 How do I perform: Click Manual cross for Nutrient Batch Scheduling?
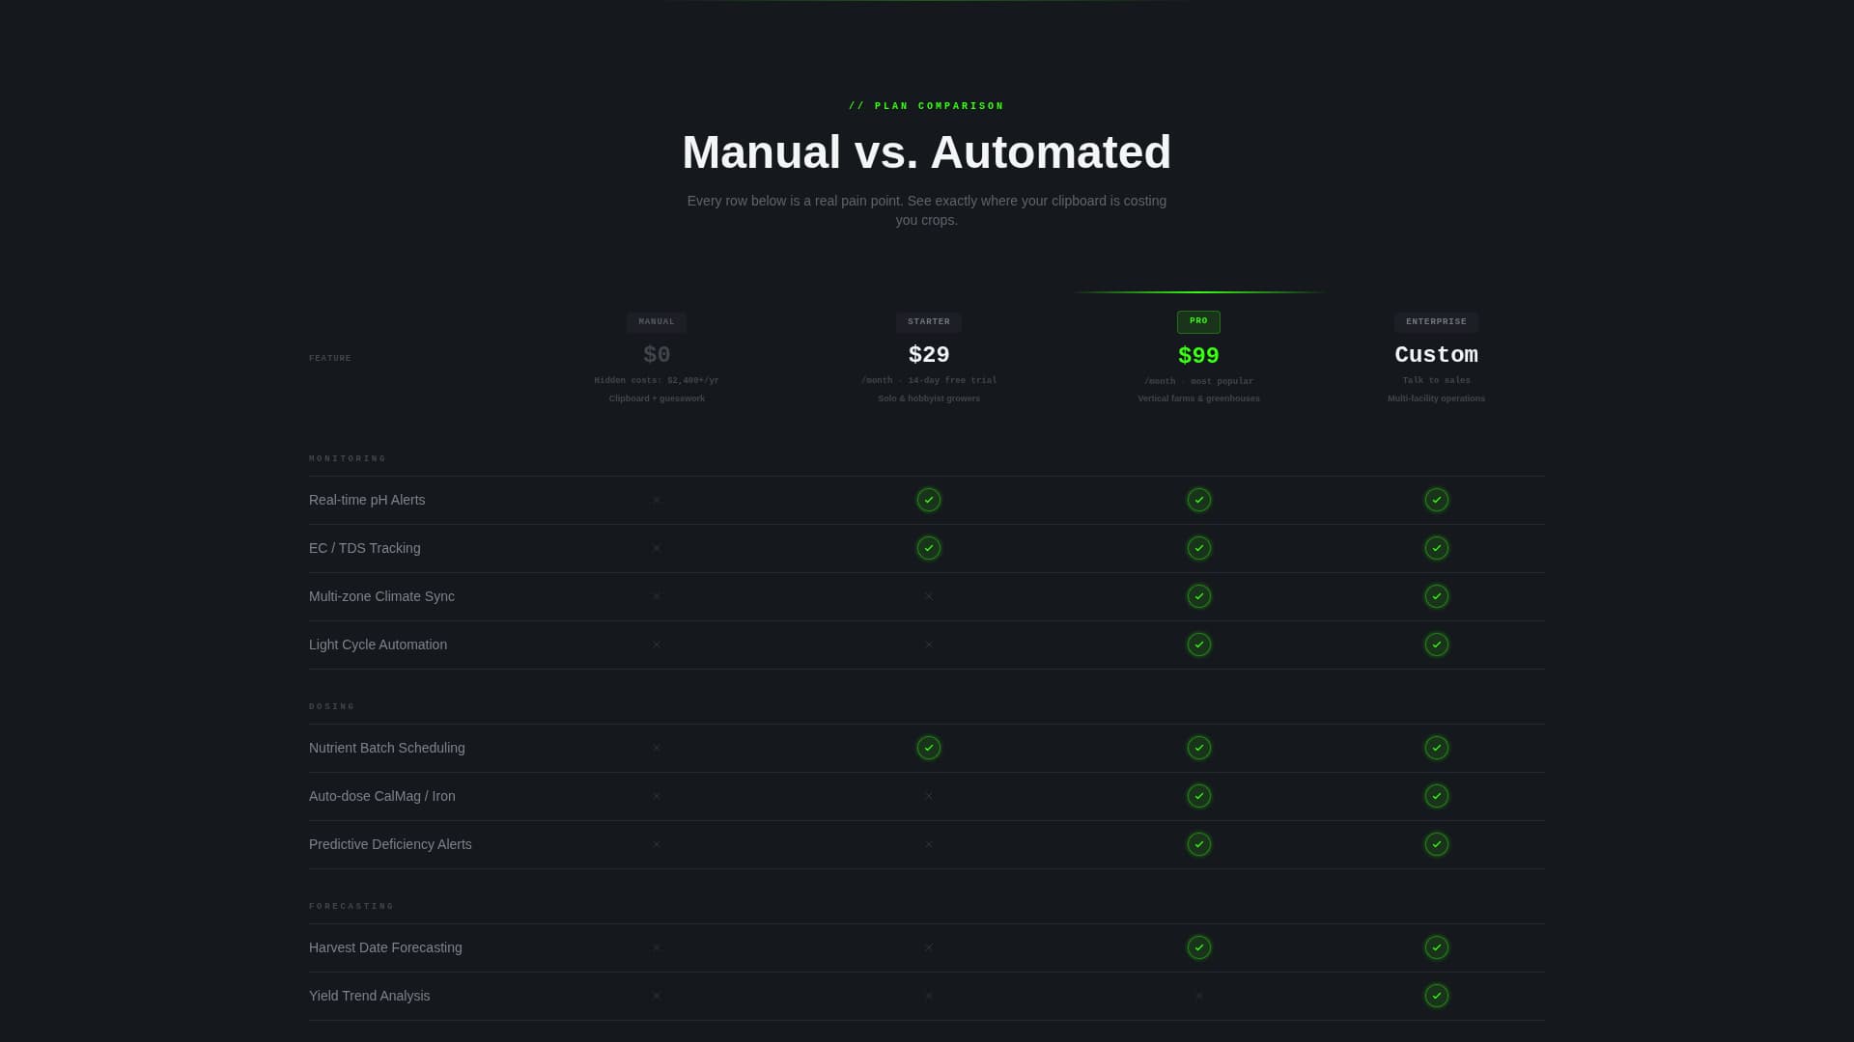[x=657, y=748]
